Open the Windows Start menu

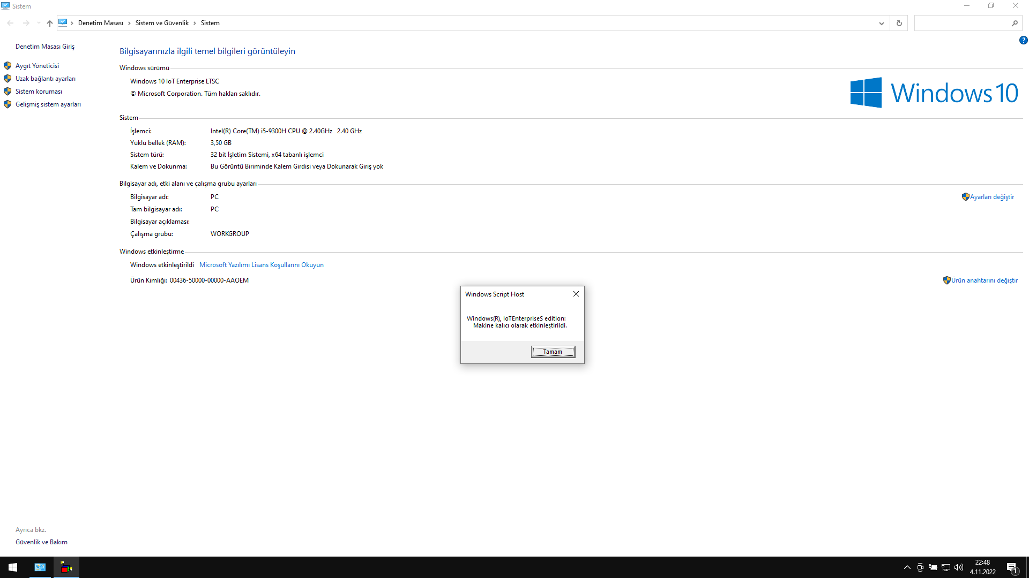[x=13, y=567]
